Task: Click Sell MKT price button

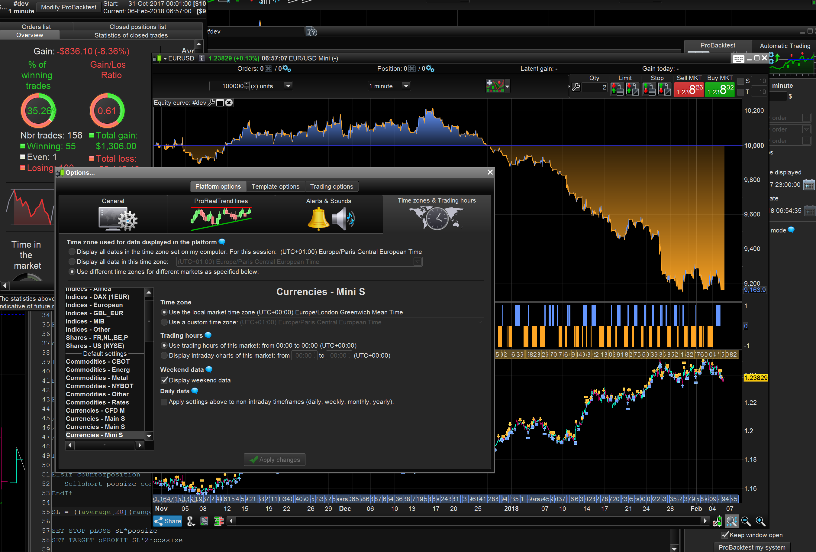Action: pyautogui.click(x=689, y=89)
